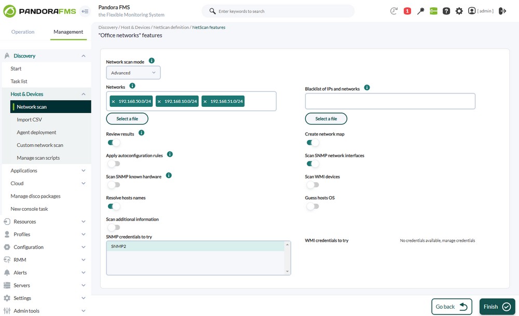The width and height of the screenshot is (519, 316).
Task: Click the Blacklist of IPs input field
Action: click(x=390, y=101)
